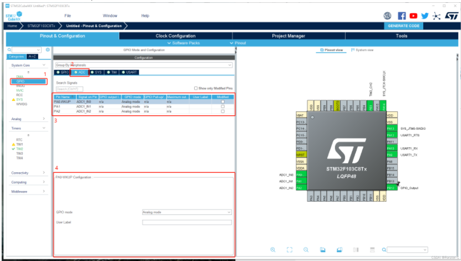Image resolution: width=461 pixels, height=261 pixels.
Task: Open the Twitter link icon
Action: coord(425,16)
